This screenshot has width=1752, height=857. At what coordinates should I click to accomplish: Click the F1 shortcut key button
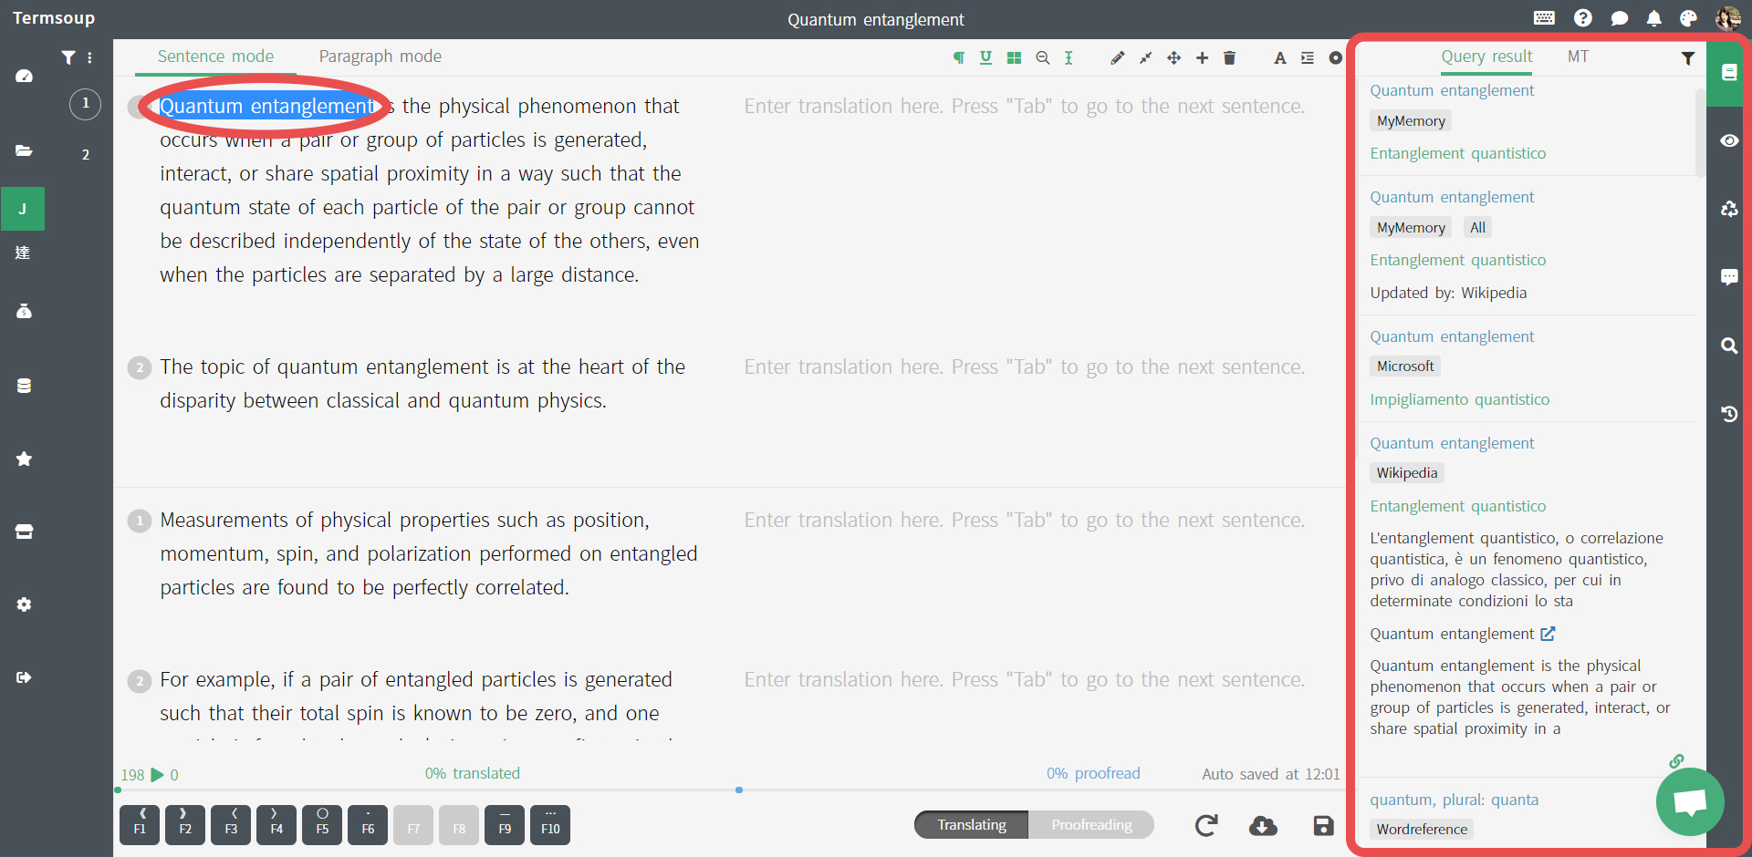pyautogui.click(x=140, y=825)
